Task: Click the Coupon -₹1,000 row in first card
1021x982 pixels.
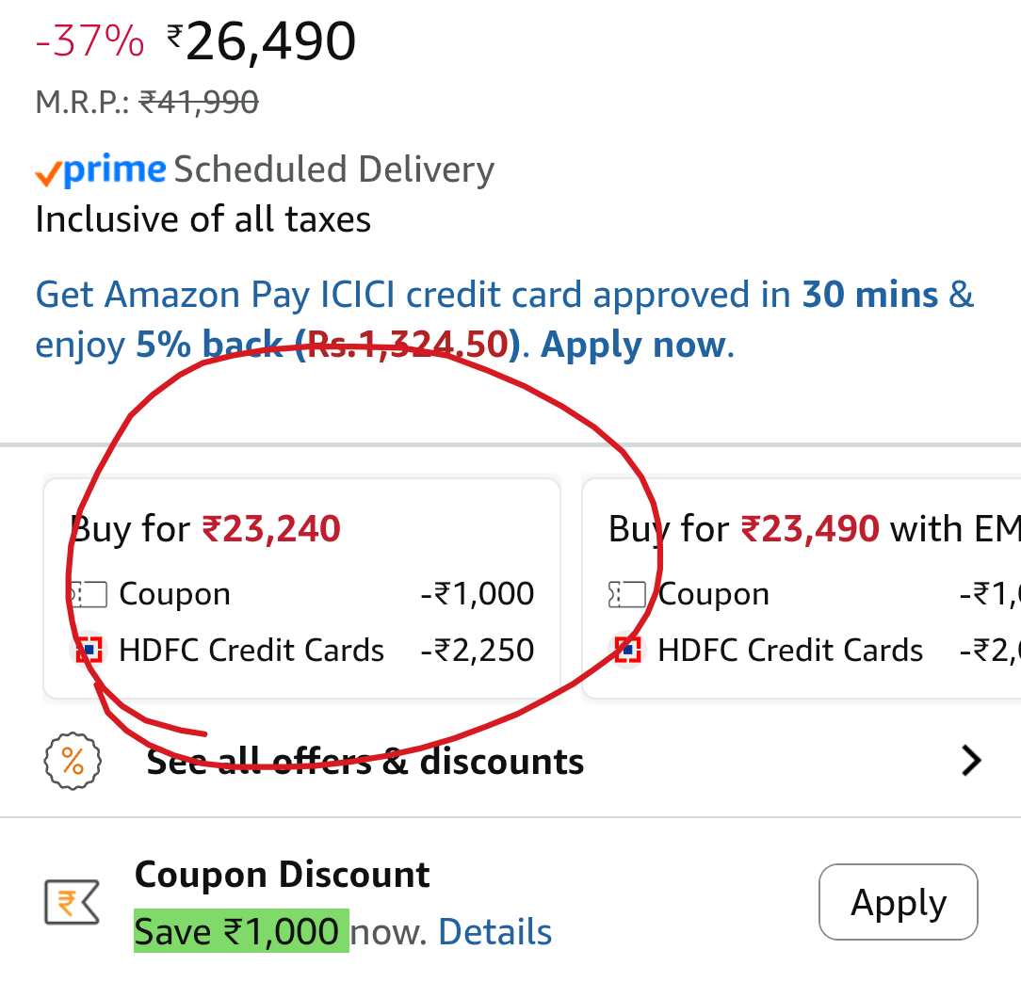Action: pyautogui.click(x=301, y=594)
